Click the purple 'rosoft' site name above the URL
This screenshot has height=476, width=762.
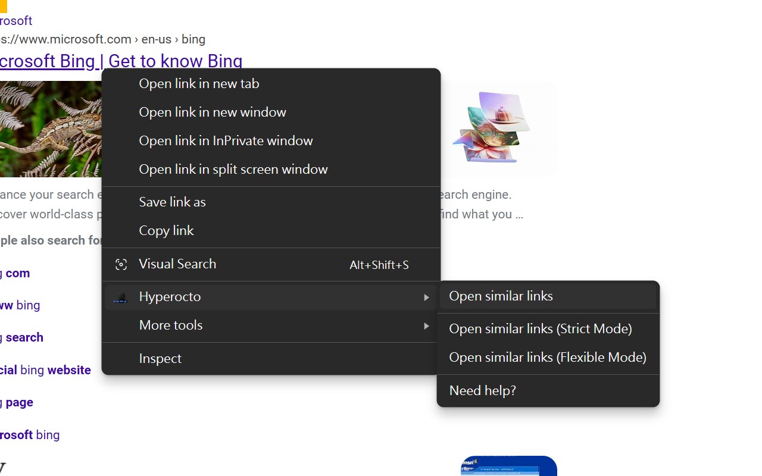[x=16, y=21]
